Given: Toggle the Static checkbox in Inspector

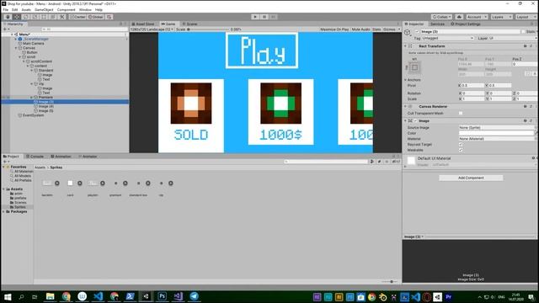Looking at the screenshot, I should (x=523, y=32).
